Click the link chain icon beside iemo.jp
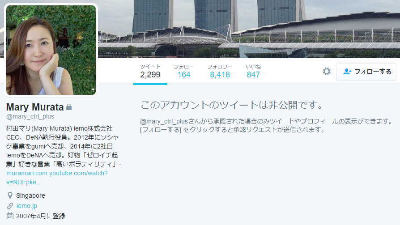400x225 pixels. tap(10, 206)
